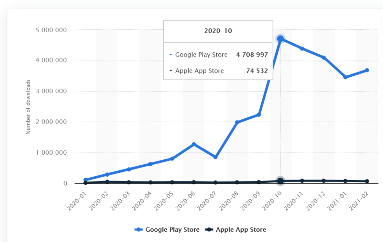Select Google Play data point for 2020-05

pos(172,159)
